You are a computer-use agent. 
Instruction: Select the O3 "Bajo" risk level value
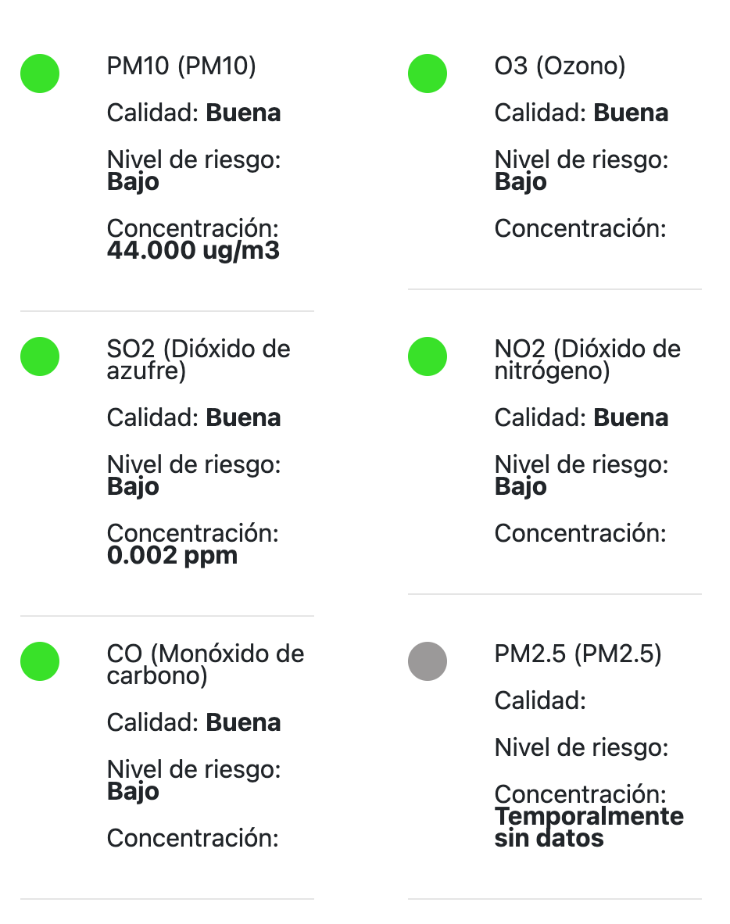click(x=521, y=182)
